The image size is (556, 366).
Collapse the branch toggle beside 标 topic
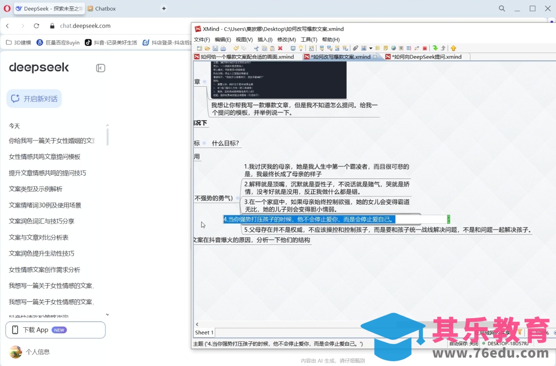(204, 143)
